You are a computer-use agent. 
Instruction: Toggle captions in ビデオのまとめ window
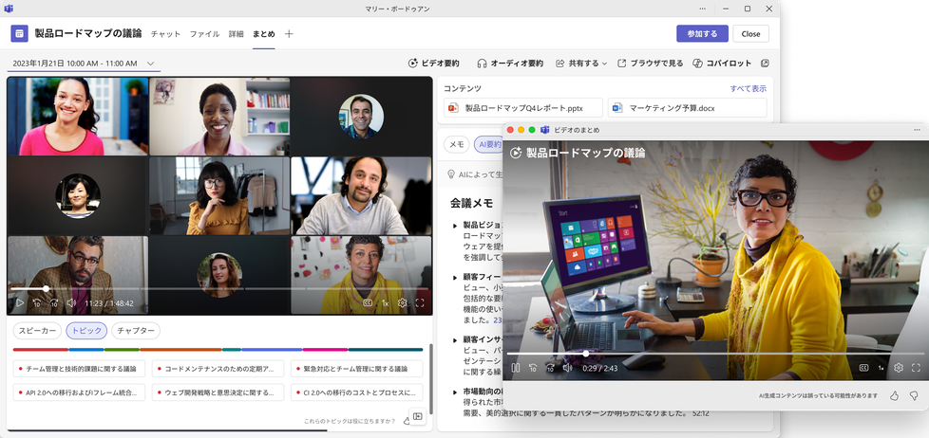863,368
